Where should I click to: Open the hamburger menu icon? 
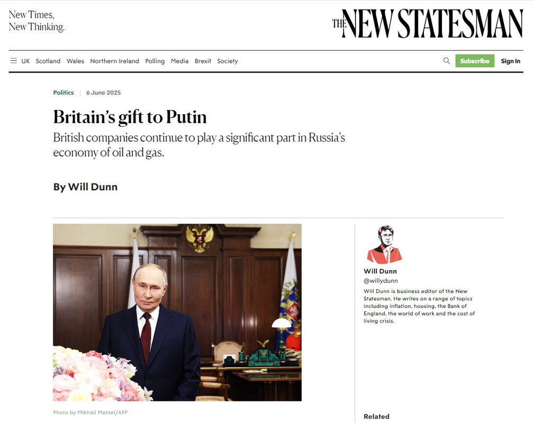14,61
